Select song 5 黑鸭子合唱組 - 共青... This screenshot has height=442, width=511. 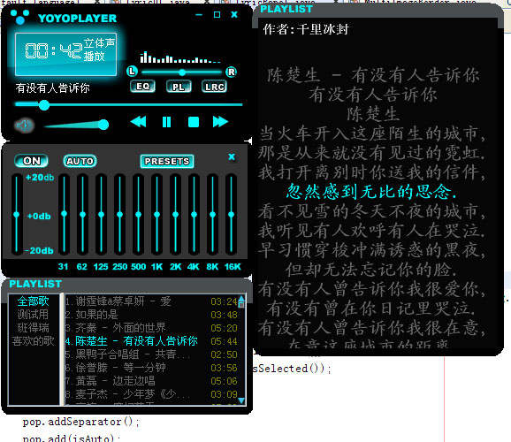151,354
